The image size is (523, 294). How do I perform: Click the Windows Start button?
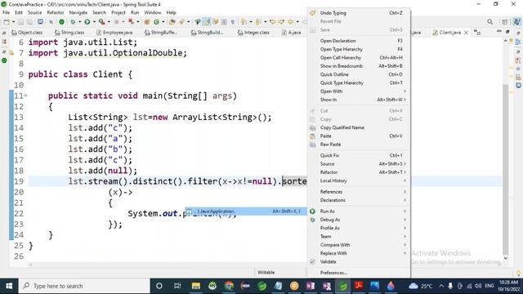click(x=9, y=286)
